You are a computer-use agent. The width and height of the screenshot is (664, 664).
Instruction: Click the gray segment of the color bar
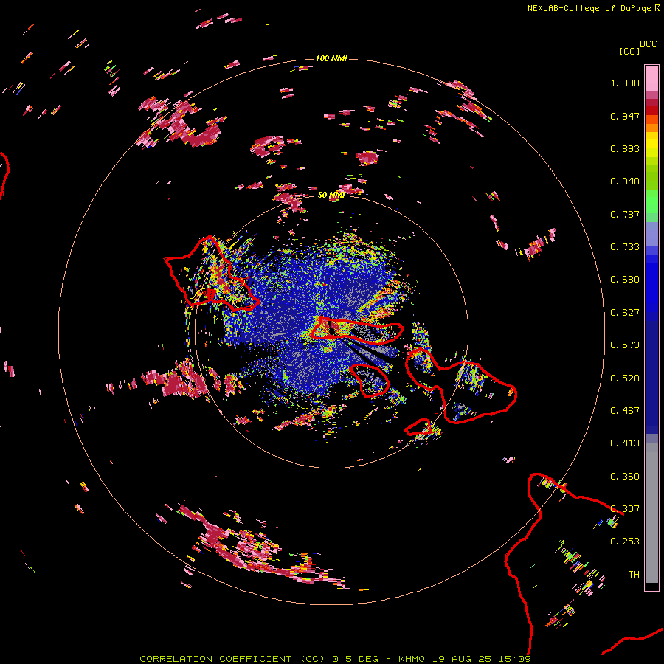pyautogui.click(x=651, y=513)
